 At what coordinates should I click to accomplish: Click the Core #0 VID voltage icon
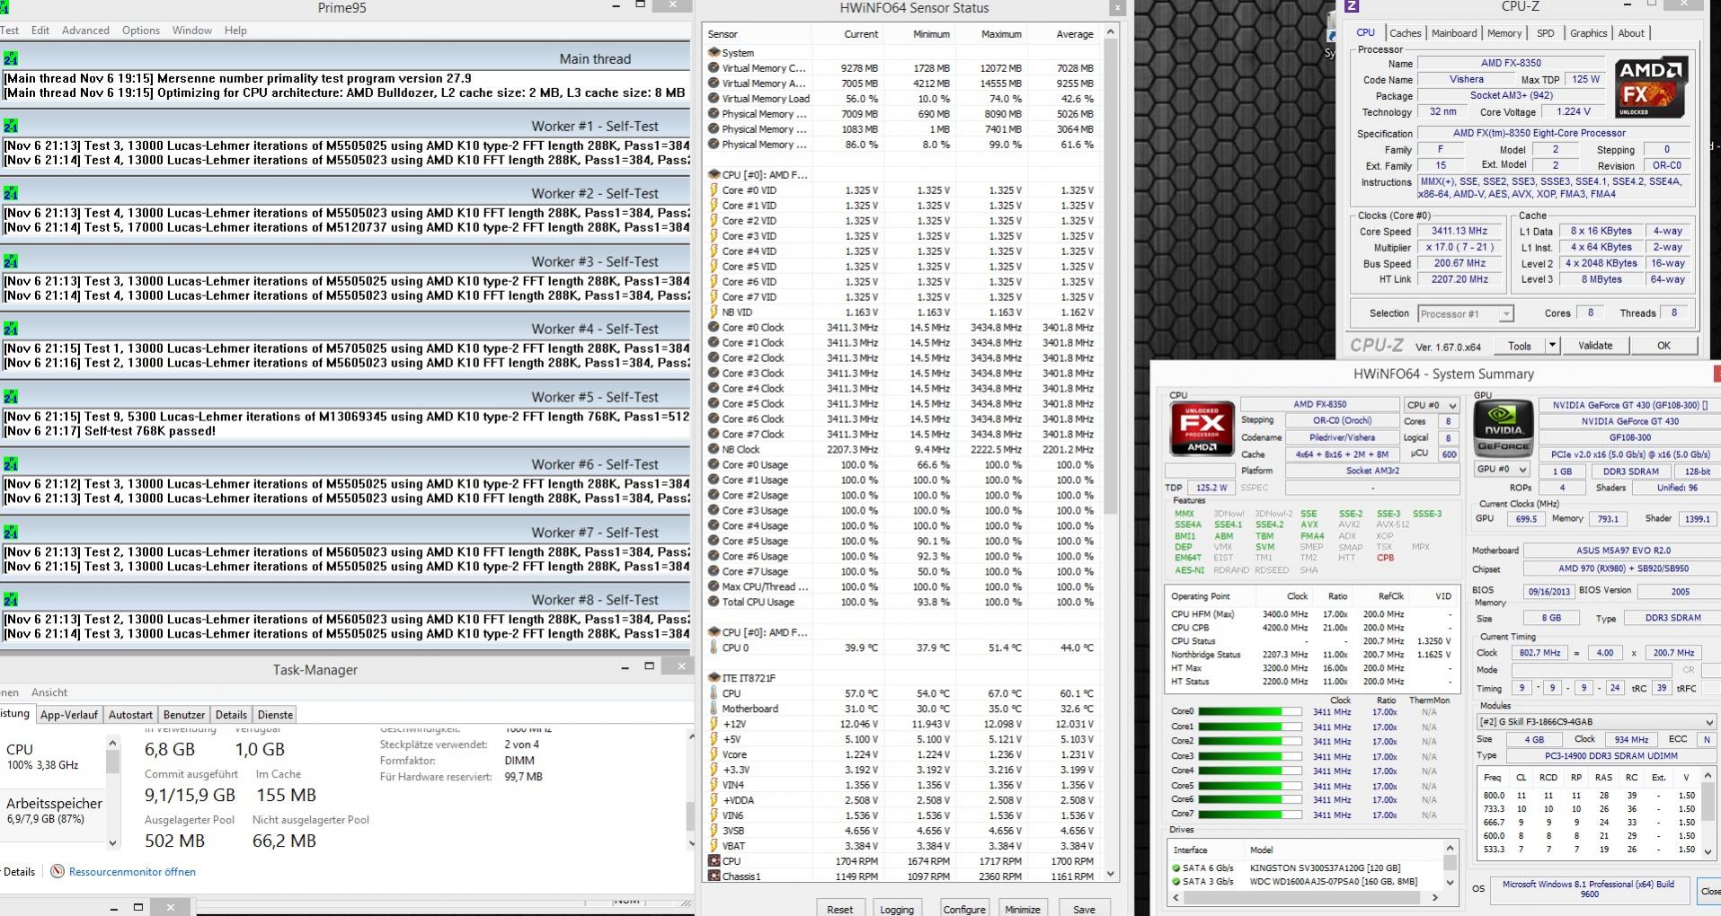click(x=714, y=190)
